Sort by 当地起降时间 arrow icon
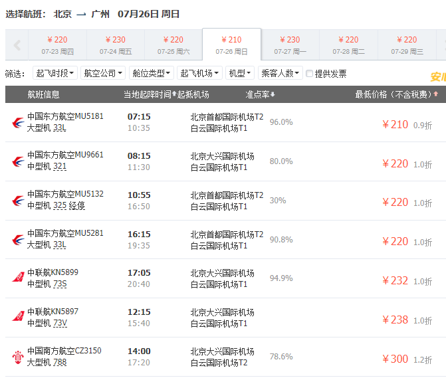The image size is (446, 378). point(174,95)
